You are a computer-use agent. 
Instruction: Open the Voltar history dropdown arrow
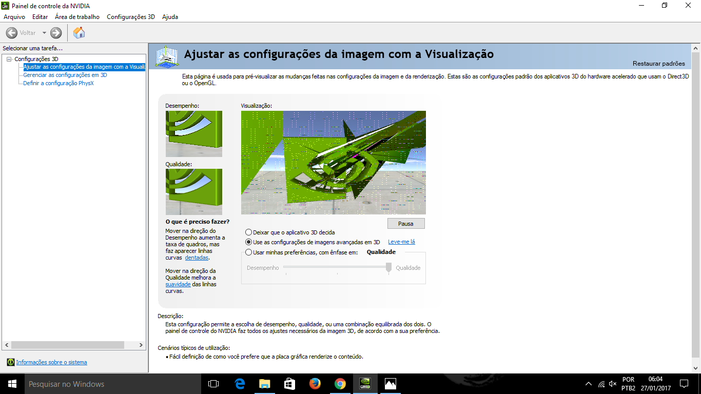coord(44,33)
